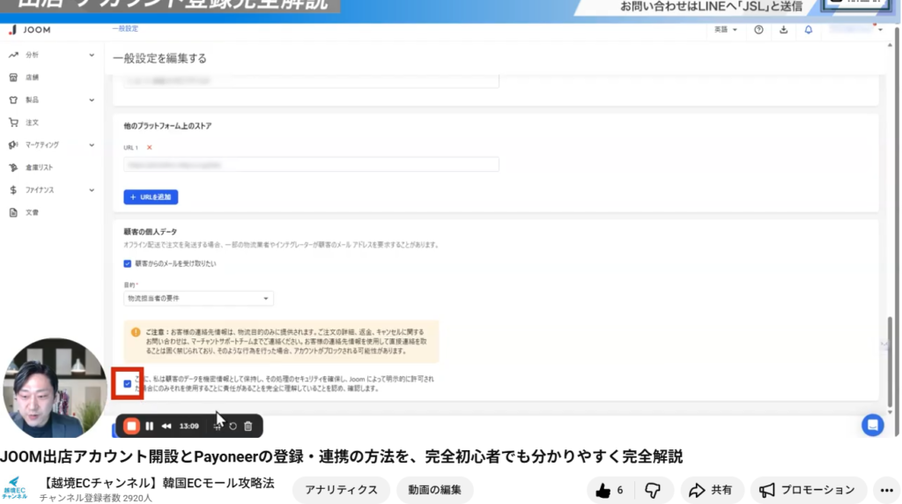This screenshot has width=902, height=504.
Task: Remove URL 1 with red X
Action: click(149, 147)
